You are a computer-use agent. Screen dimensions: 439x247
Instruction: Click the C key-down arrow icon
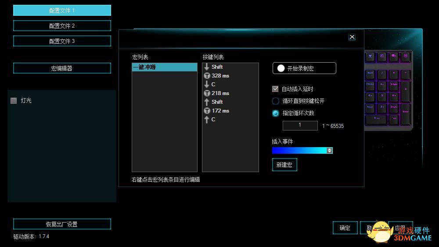point(207,84)
